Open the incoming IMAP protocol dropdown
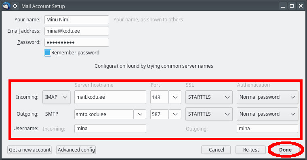 57,97
